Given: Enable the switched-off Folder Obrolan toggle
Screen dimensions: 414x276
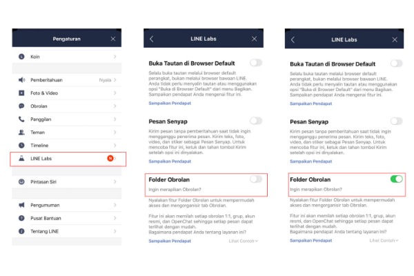Looking at the screenshot, I should [256, 179].
